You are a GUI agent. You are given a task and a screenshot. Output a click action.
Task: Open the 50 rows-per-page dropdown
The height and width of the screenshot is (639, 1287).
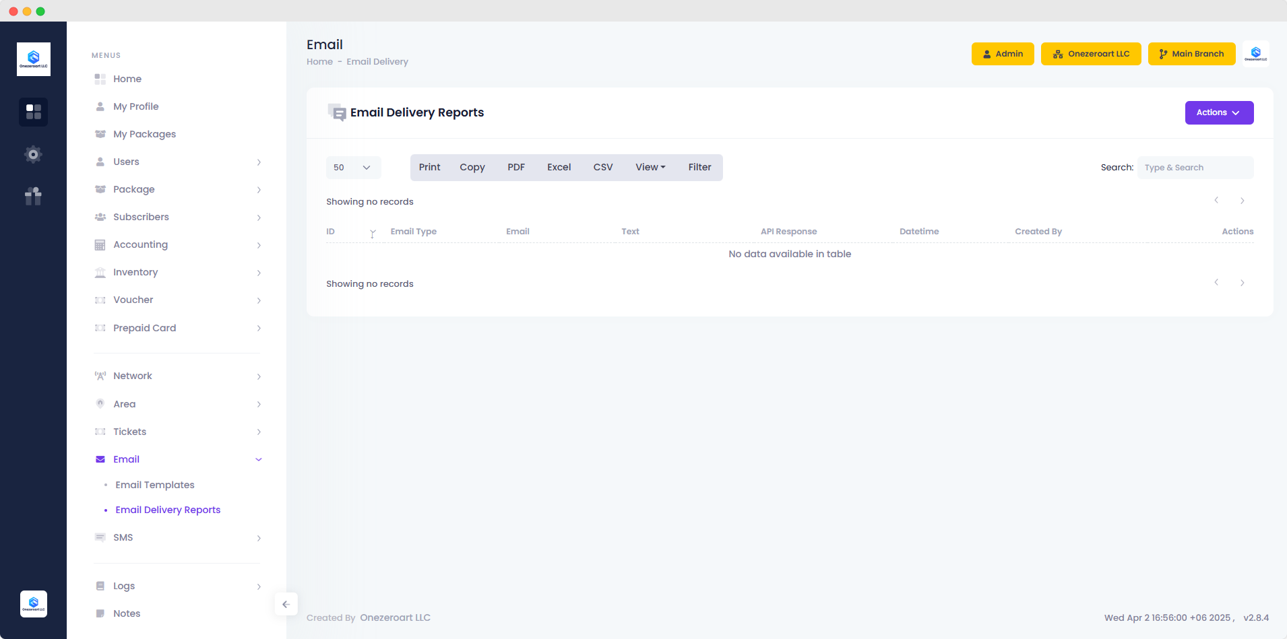pyautogui.click(x=354, y=168)
